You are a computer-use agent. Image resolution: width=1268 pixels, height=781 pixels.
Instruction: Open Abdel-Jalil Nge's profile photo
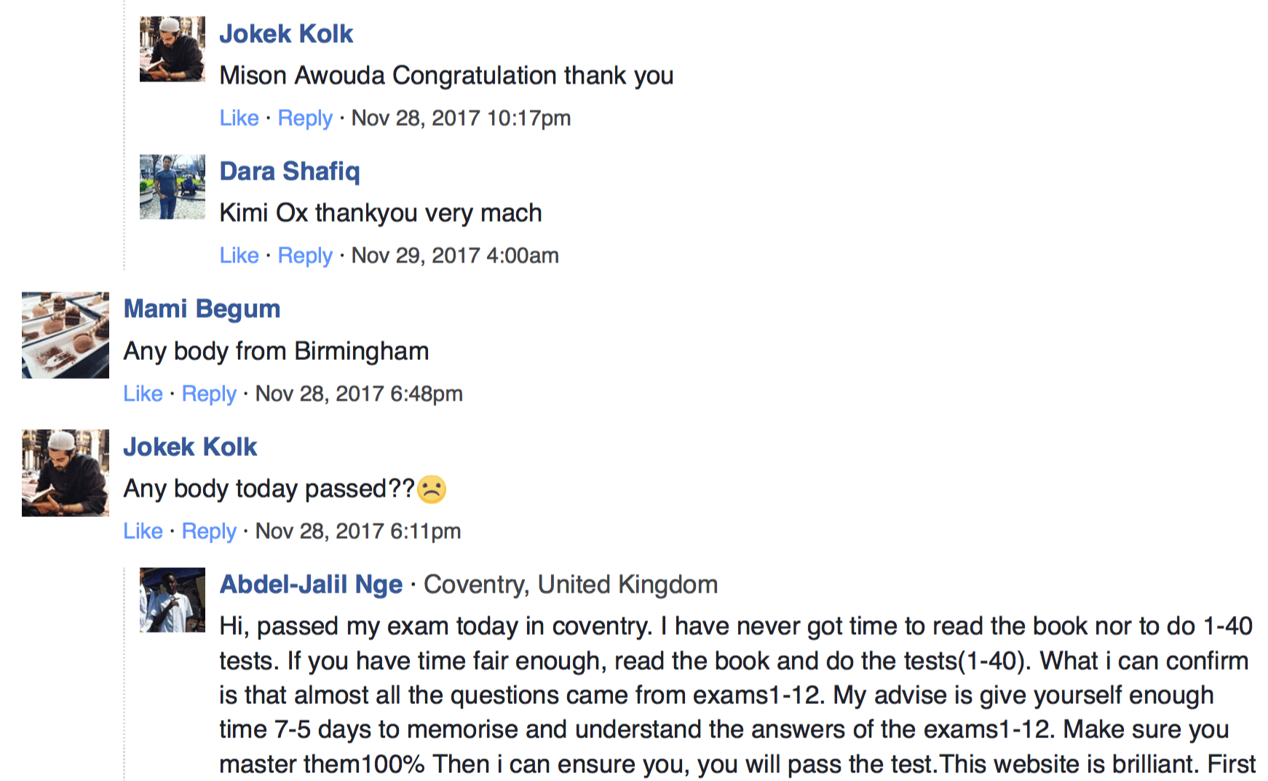(x=173, y=600)
